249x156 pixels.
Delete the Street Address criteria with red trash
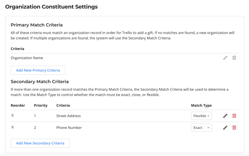click(x=234, y=116)
